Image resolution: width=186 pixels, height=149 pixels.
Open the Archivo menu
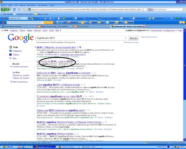[x=3, y=5]
